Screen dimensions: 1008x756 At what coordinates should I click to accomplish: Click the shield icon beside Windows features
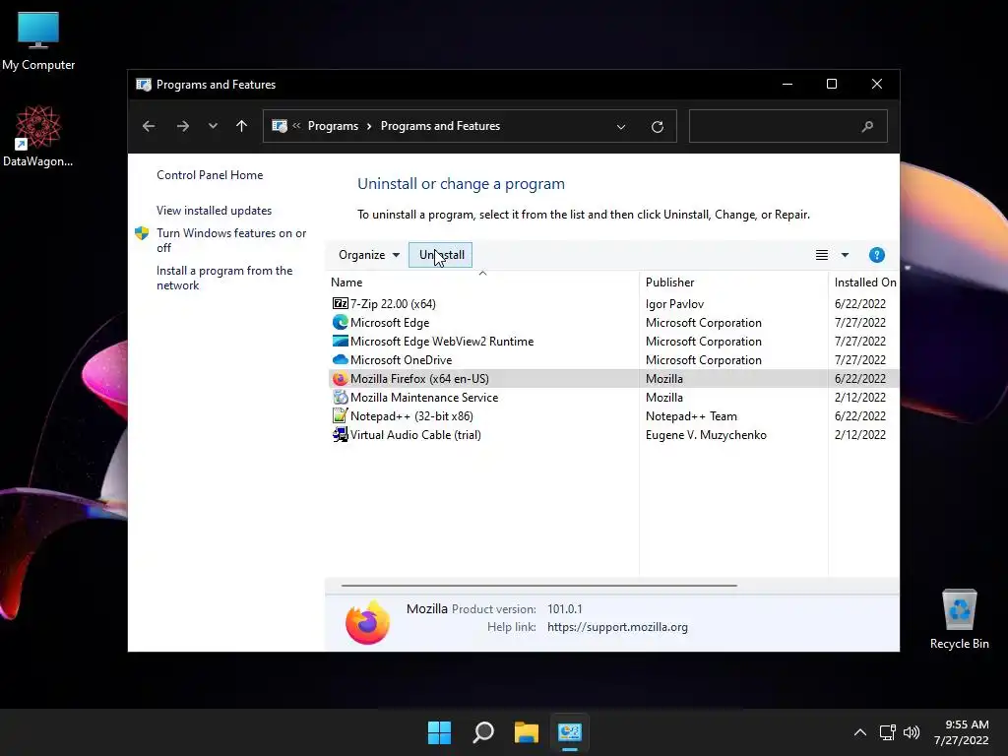pyautogui.click(x=142, y=233)
